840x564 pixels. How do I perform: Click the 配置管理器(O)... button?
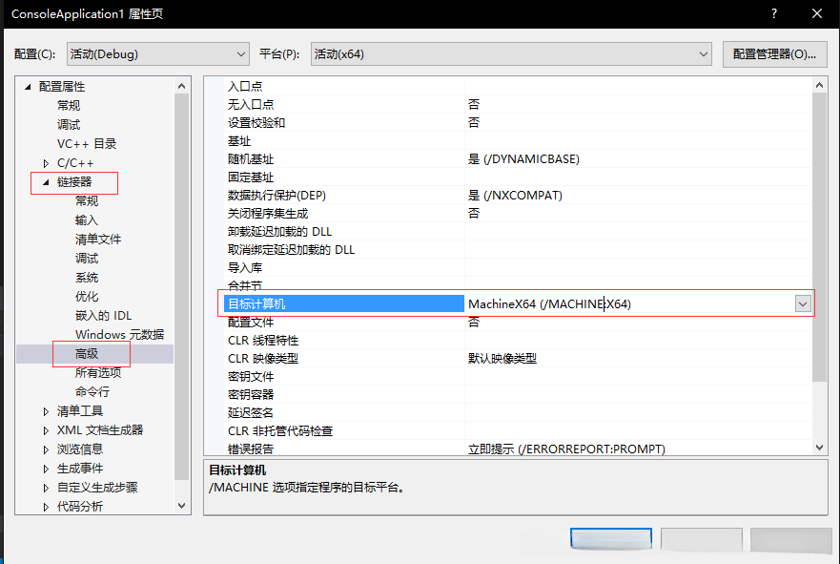[774, 54]
